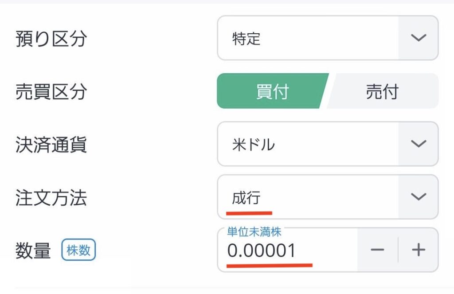Click the 売買区分 label
This screenshot has height=294, width=454.
point(51,92)
